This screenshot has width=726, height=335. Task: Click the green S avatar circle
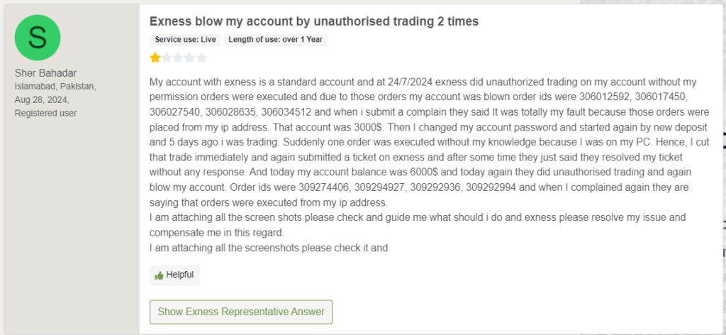[38, 38]
